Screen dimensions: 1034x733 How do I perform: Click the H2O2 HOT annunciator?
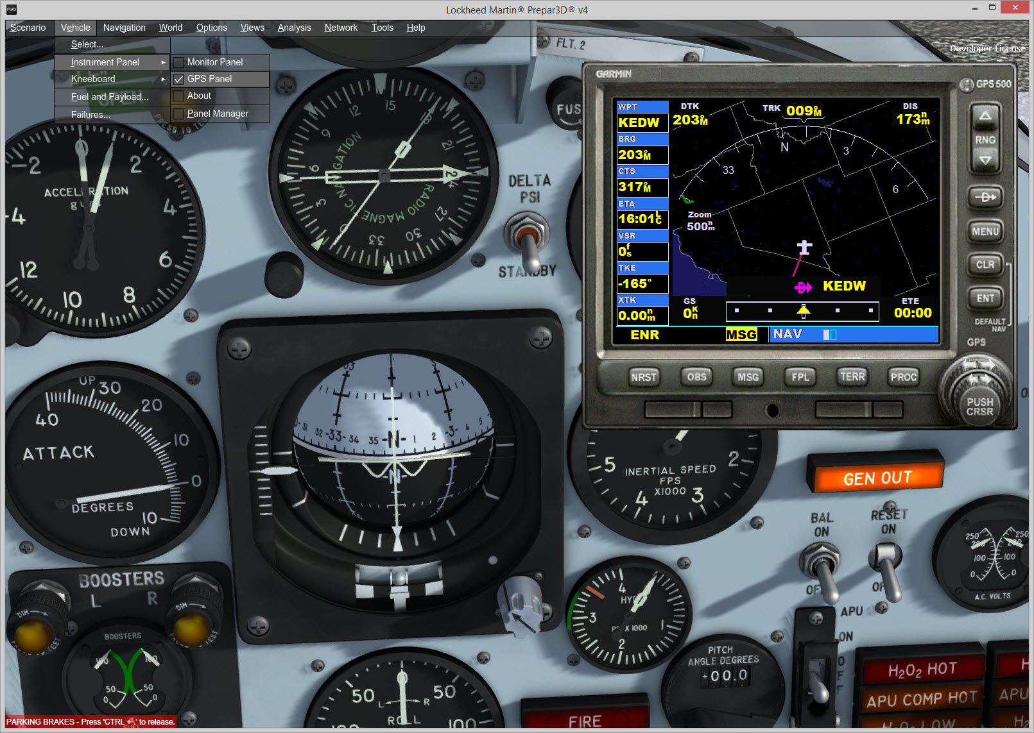922,670
